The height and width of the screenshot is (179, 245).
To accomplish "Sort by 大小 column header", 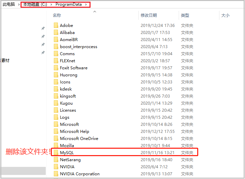I will 225,15.
